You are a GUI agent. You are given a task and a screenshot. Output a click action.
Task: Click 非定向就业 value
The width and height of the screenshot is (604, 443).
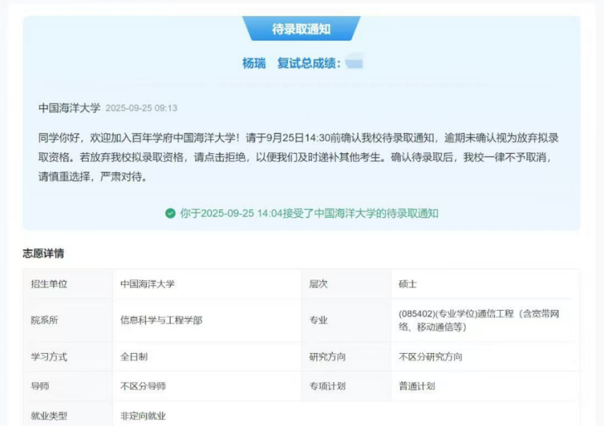(143, 415)
